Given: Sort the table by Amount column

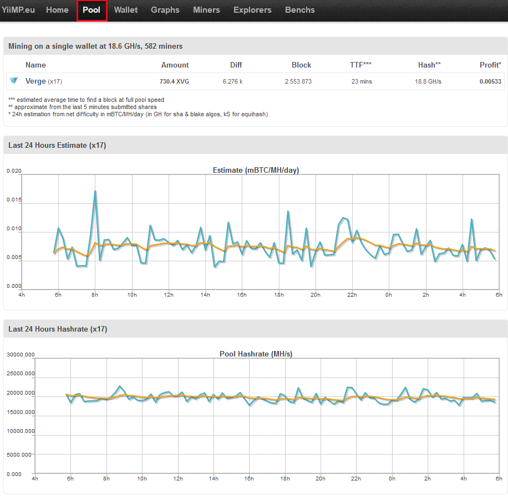Looking at the screenshot, I should pos(175,65).
